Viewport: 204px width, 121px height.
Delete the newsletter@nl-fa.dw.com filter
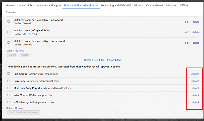pyautogui.click(x=196, y=22)
